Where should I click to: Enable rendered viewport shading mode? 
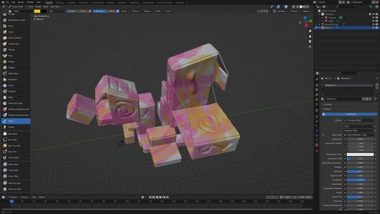pyautogui.click(x=308, y=7)
